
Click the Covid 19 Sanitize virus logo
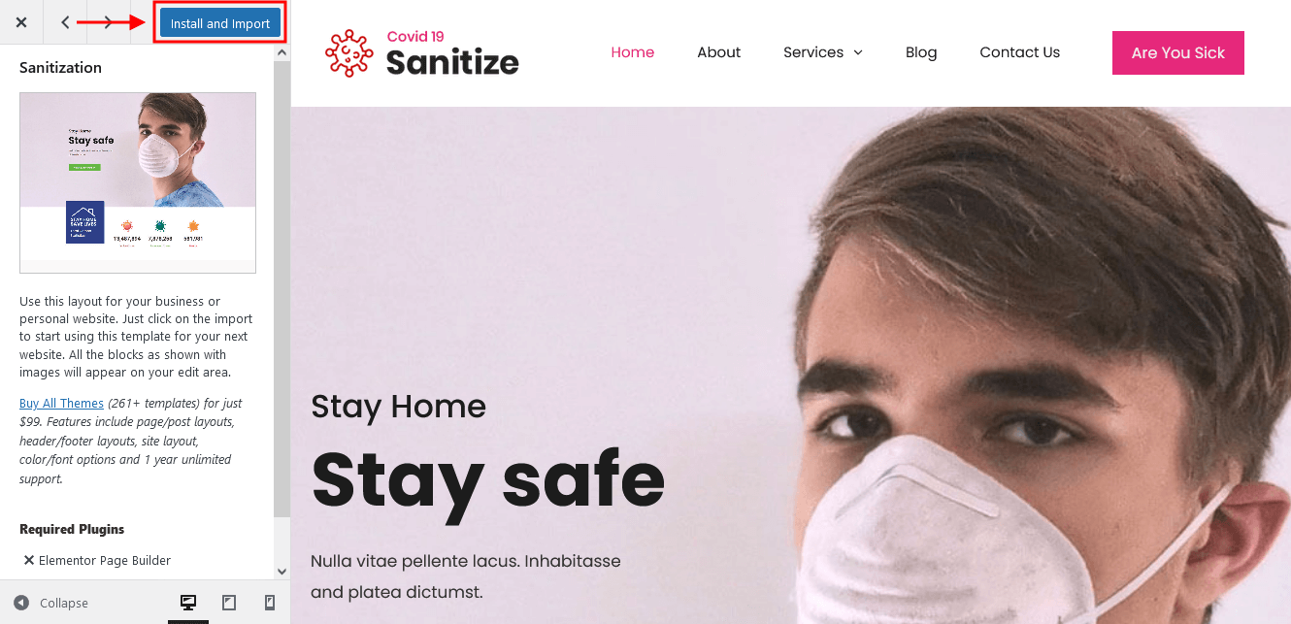pyautogui.click(x=349, y=53)
